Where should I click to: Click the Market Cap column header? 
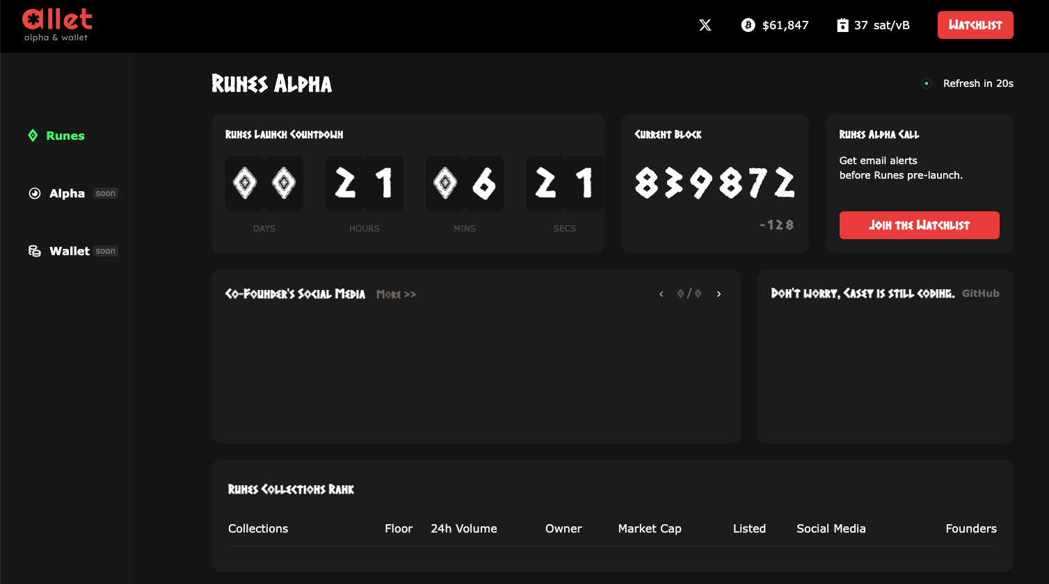pyautogui.click(x=649, y=528)
